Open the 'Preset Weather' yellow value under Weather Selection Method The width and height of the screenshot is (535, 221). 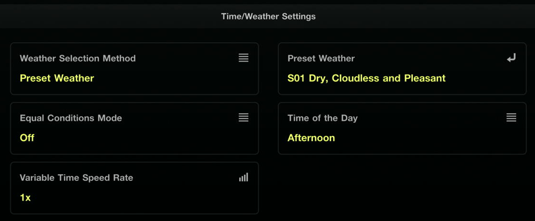coord(57,78)
